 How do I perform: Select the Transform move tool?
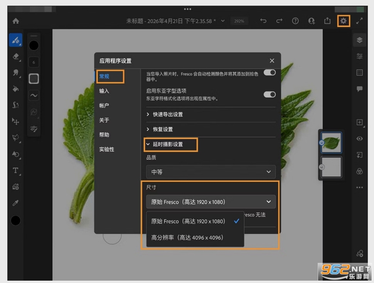click(x=16, y=122)
